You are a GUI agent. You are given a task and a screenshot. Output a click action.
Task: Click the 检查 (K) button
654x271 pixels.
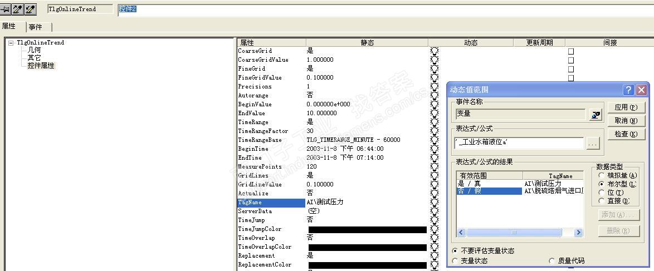point(627,134)
